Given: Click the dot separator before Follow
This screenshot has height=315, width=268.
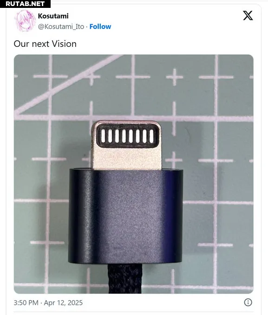Looking at the screenshot, I should (x=87, y=27).
